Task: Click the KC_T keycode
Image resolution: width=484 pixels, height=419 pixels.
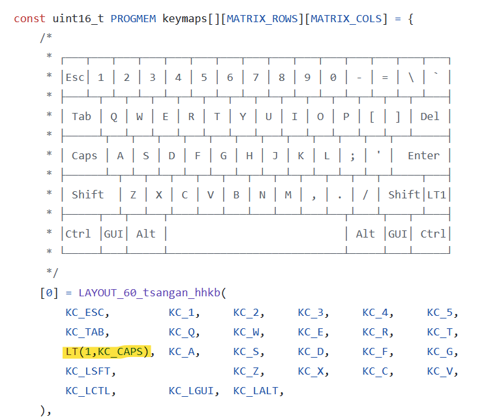Action: point(440,332)
